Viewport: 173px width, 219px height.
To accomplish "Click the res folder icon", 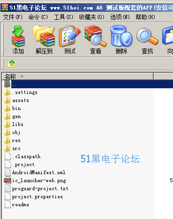I will click(8, 140).
